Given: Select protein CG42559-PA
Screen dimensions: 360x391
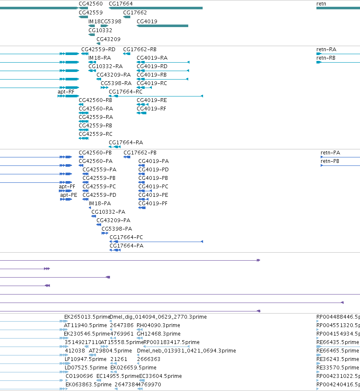Looking at the screenshot, I should 99,170.
